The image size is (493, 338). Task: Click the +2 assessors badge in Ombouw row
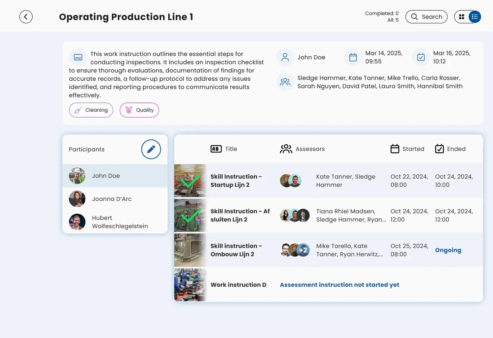303,250
